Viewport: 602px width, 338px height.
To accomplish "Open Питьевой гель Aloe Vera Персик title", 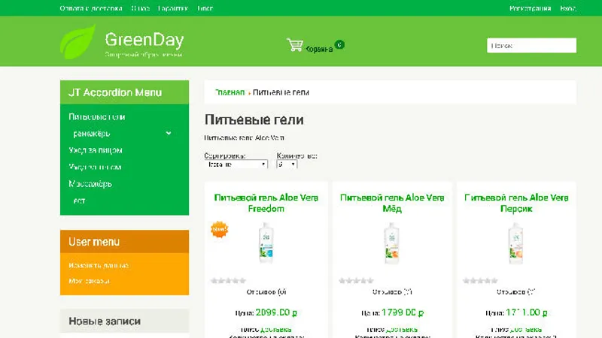I will click(x=516, y=203).
